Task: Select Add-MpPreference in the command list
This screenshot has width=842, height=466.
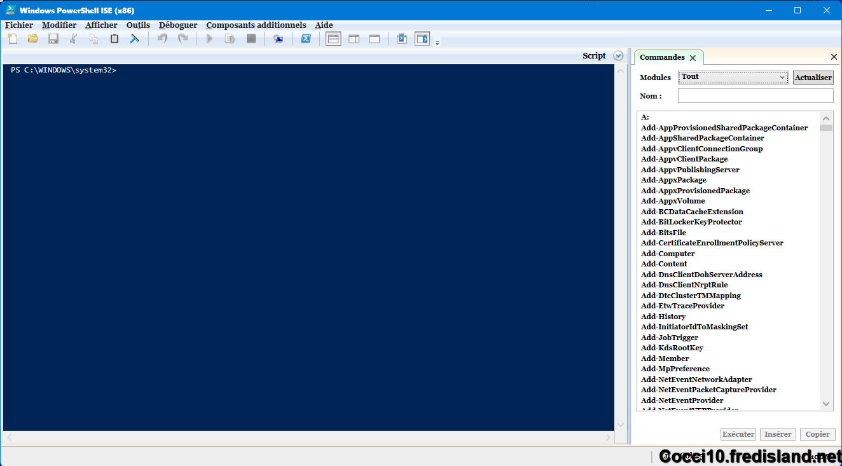Action: click(x=675, y=369)
